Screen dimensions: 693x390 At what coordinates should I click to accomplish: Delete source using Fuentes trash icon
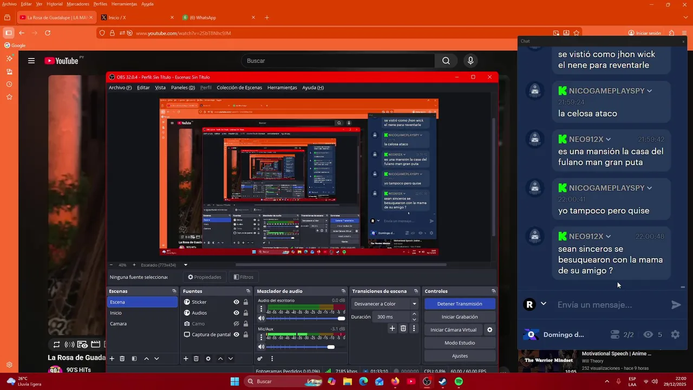[196, 359]
